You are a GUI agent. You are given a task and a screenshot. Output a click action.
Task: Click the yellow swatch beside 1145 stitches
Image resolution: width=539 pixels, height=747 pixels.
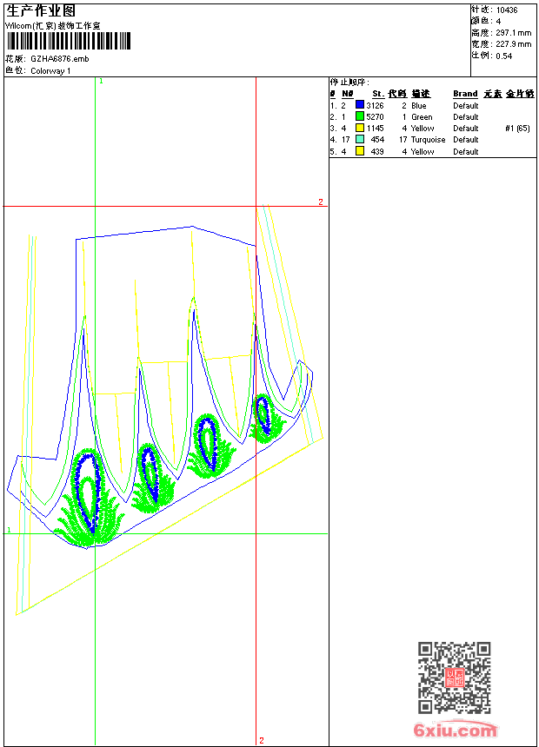pyautogui.click(x=359, y=128)
